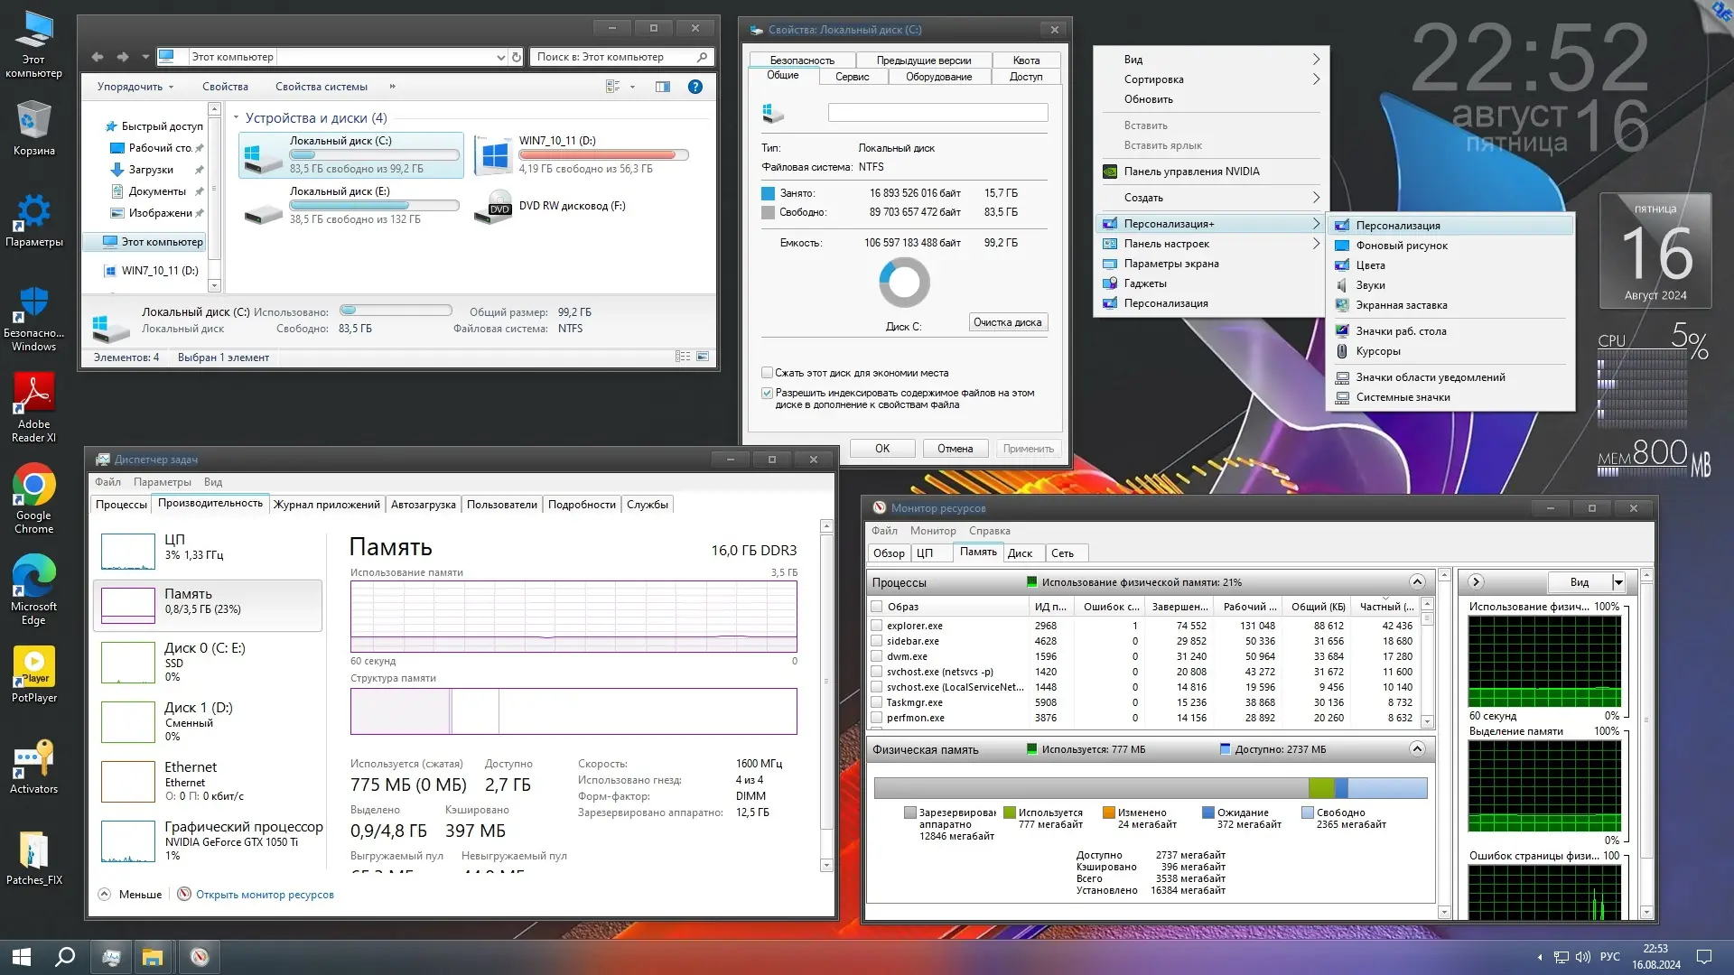Click the Explorer help question-mark icon
The width and height of the screenshot is (1734, 975).
coord(695,87)
